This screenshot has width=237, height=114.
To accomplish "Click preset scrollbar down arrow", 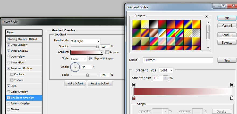I will point(208,48).
